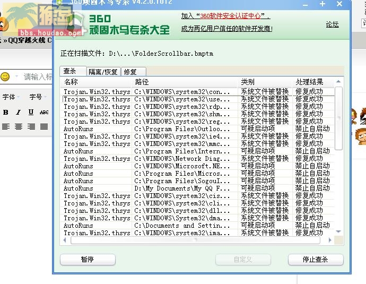Click the 请输入标 title input field

pos(37,76)
